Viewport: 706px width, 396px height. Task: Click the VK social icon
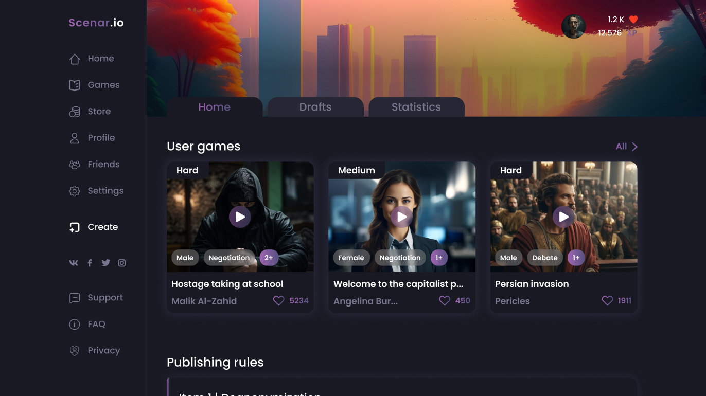pos(74,263)
